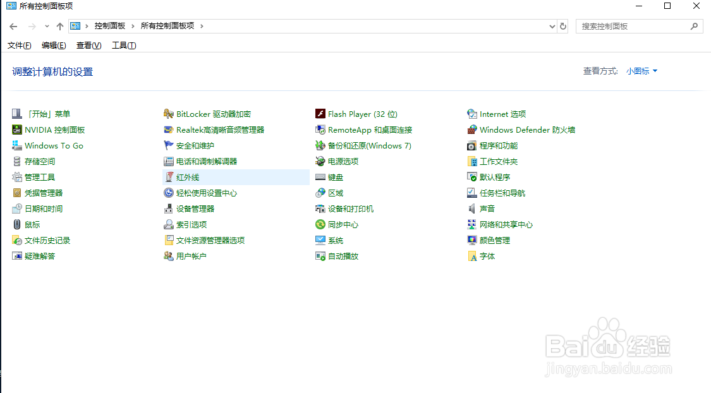Open the 声音 speaker icon

472,209
